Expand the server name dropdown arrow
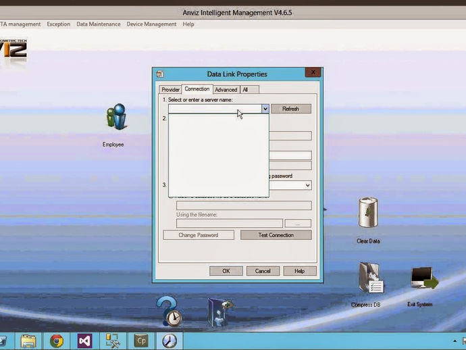This screenshot has height=350, width=466. [265, 109]
